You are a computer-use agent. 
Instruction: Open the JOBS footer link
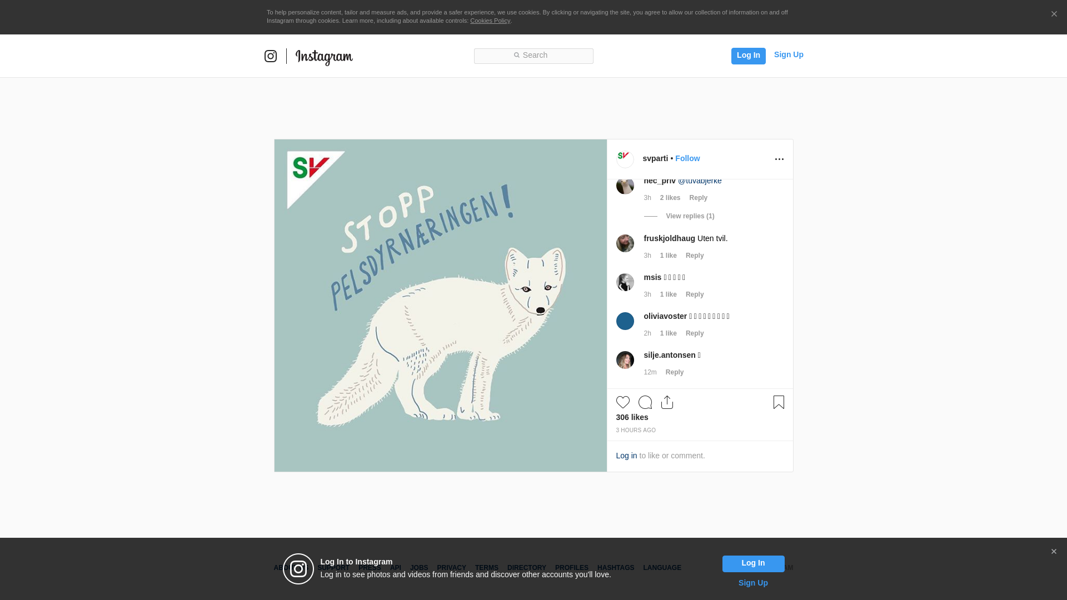click(419, 568)
